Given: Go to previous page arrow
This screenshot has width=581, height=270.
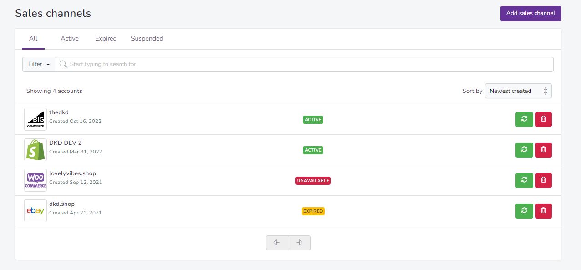Looking at the screenshot, I should click(277, 243).
